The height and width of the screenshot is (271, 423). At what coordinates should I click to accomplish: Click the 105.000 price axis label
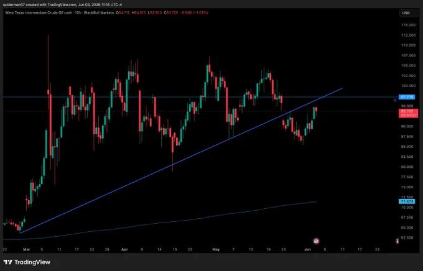(x=408, y=65)
